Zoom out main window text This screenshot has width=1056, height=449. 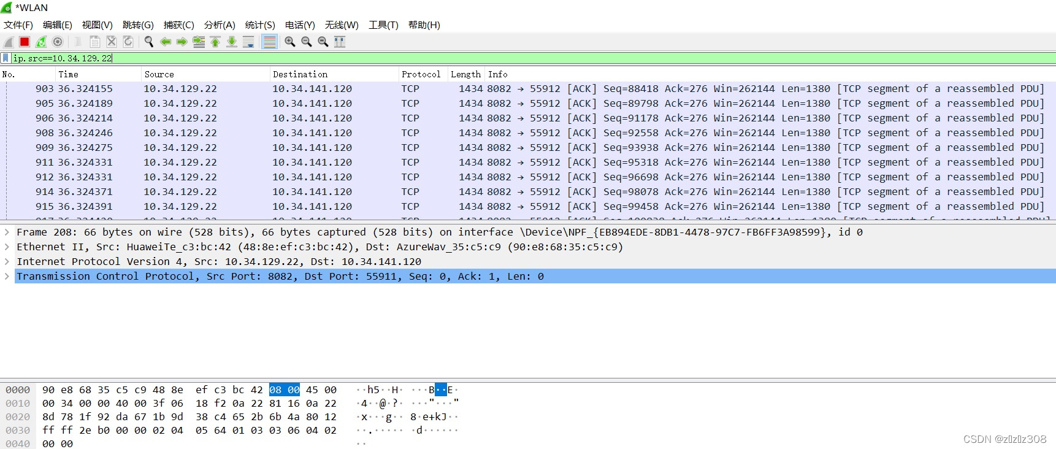coord(307,42)
